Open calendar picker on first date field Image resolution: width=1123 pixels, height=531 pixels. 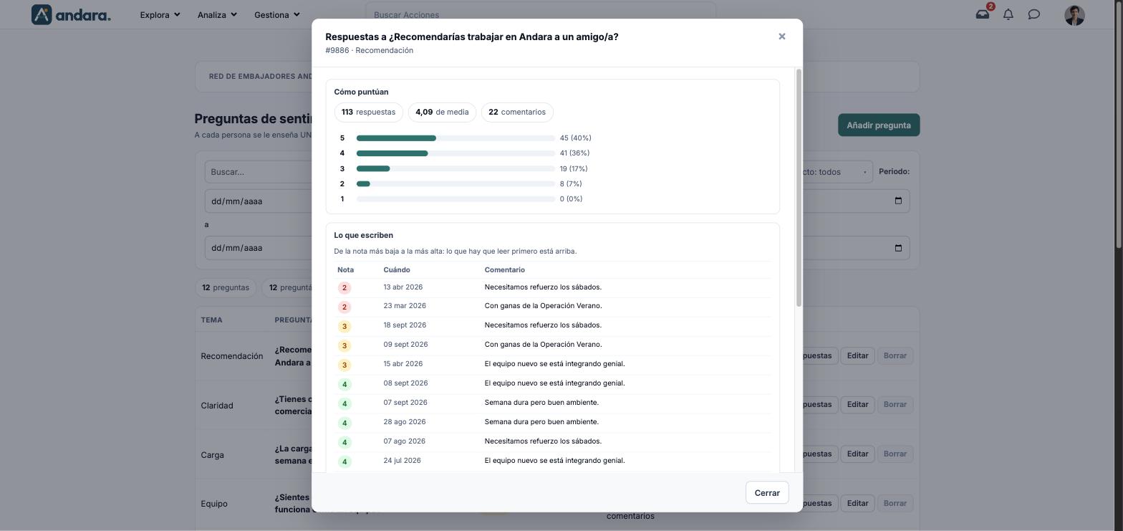pyautogui.click(x=898, y=201)
